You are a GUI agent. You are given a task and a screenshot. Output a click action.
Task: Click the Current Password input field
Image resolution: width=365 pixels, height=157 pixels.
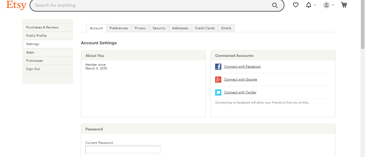[123, 149]
